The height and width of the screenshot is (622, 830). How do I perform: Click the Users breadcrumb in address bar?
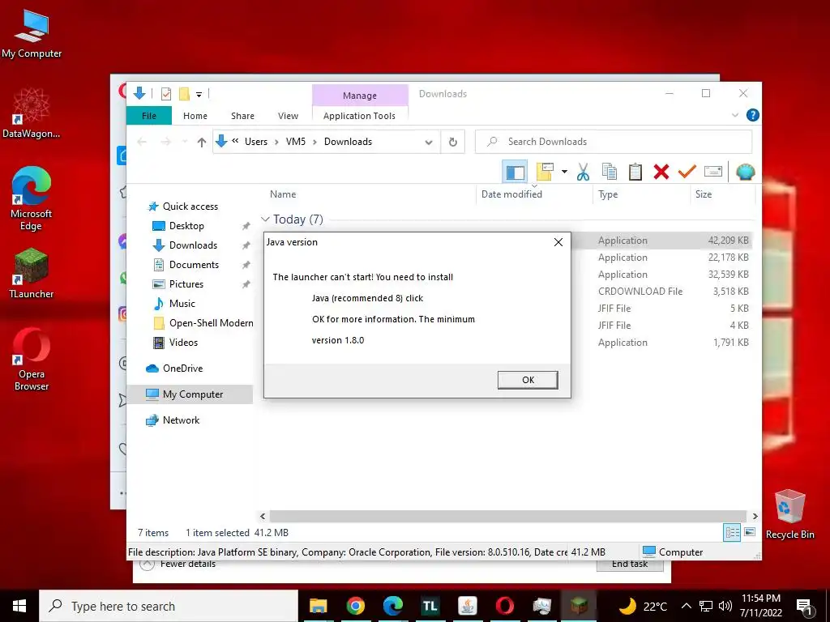(255, 142)
